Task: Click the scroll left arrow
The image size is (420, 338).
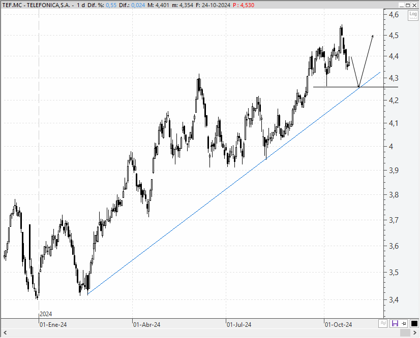Action: pos(5,332)
